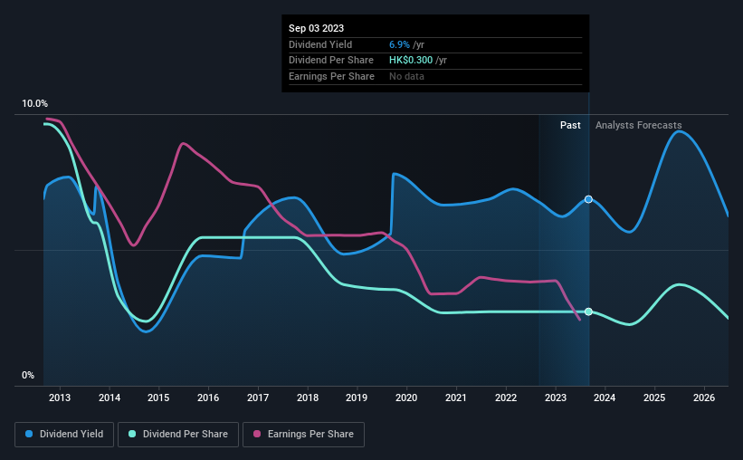Click the teal Dividend Per Share legend dot

point(132,434)
